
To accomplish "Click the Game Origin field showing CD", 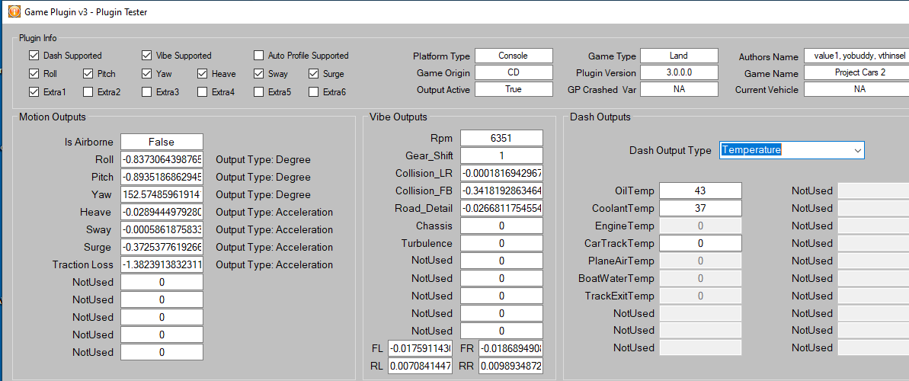I will point(514,72).
